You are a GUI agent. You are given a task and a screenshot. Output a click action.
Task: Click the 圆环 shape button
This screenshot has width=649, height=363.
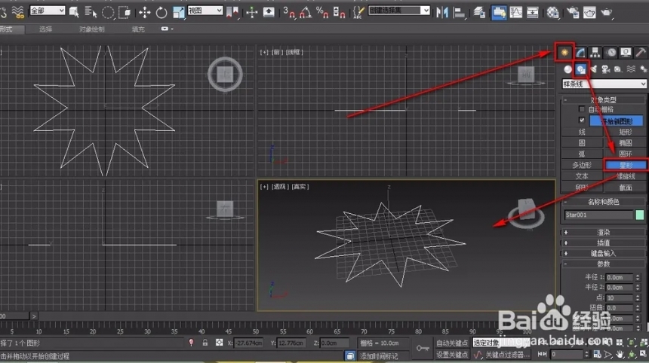click(626, 154)
